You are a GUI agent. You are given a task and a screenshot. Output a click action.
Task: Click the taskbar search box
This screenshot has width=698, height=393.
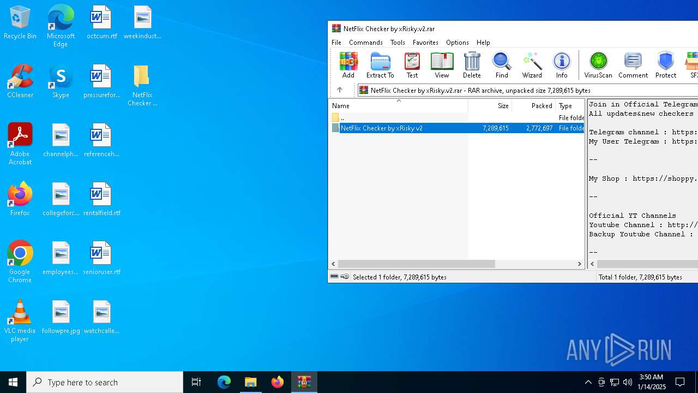point(105,382)
